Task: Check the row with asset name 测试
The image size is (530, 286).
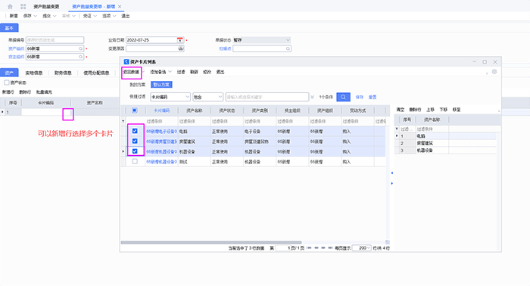Action: [135, 161]
